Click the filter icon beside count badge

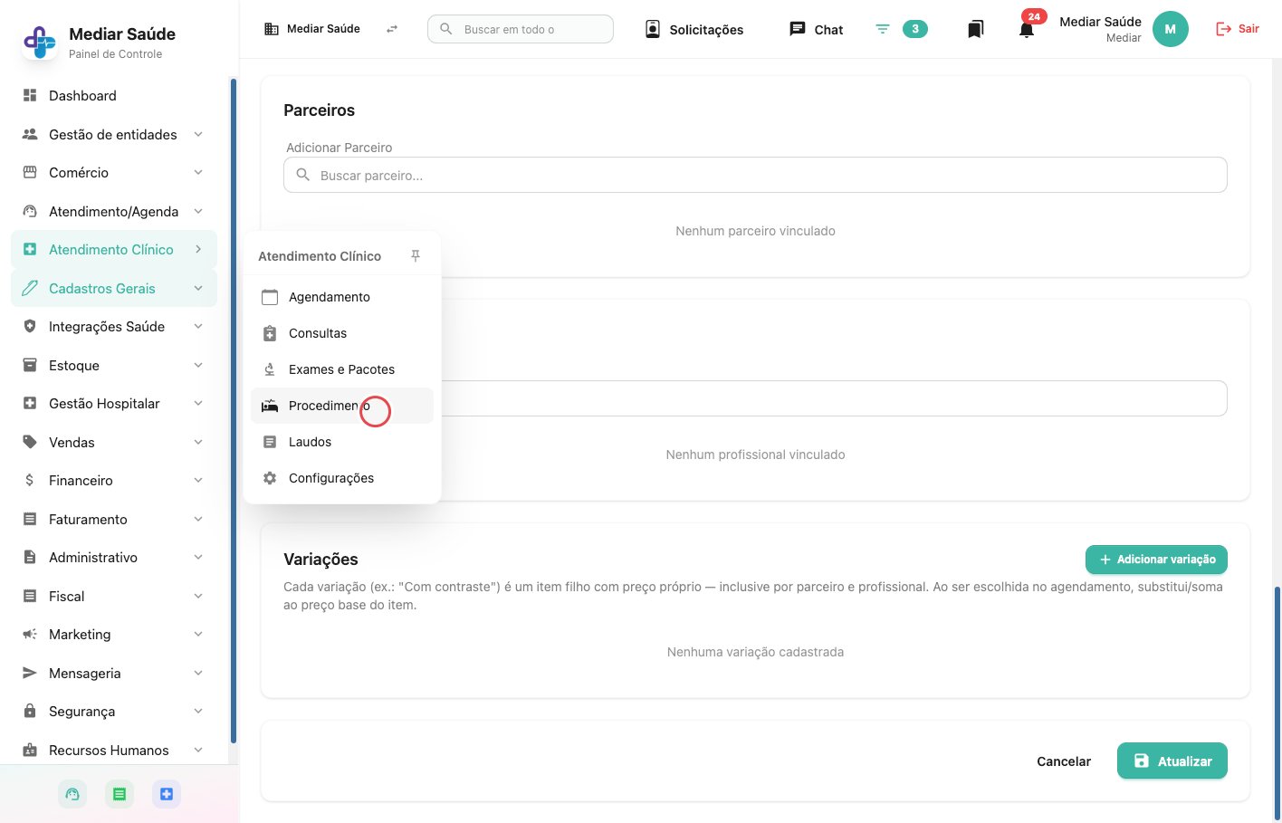click(883, 29)
